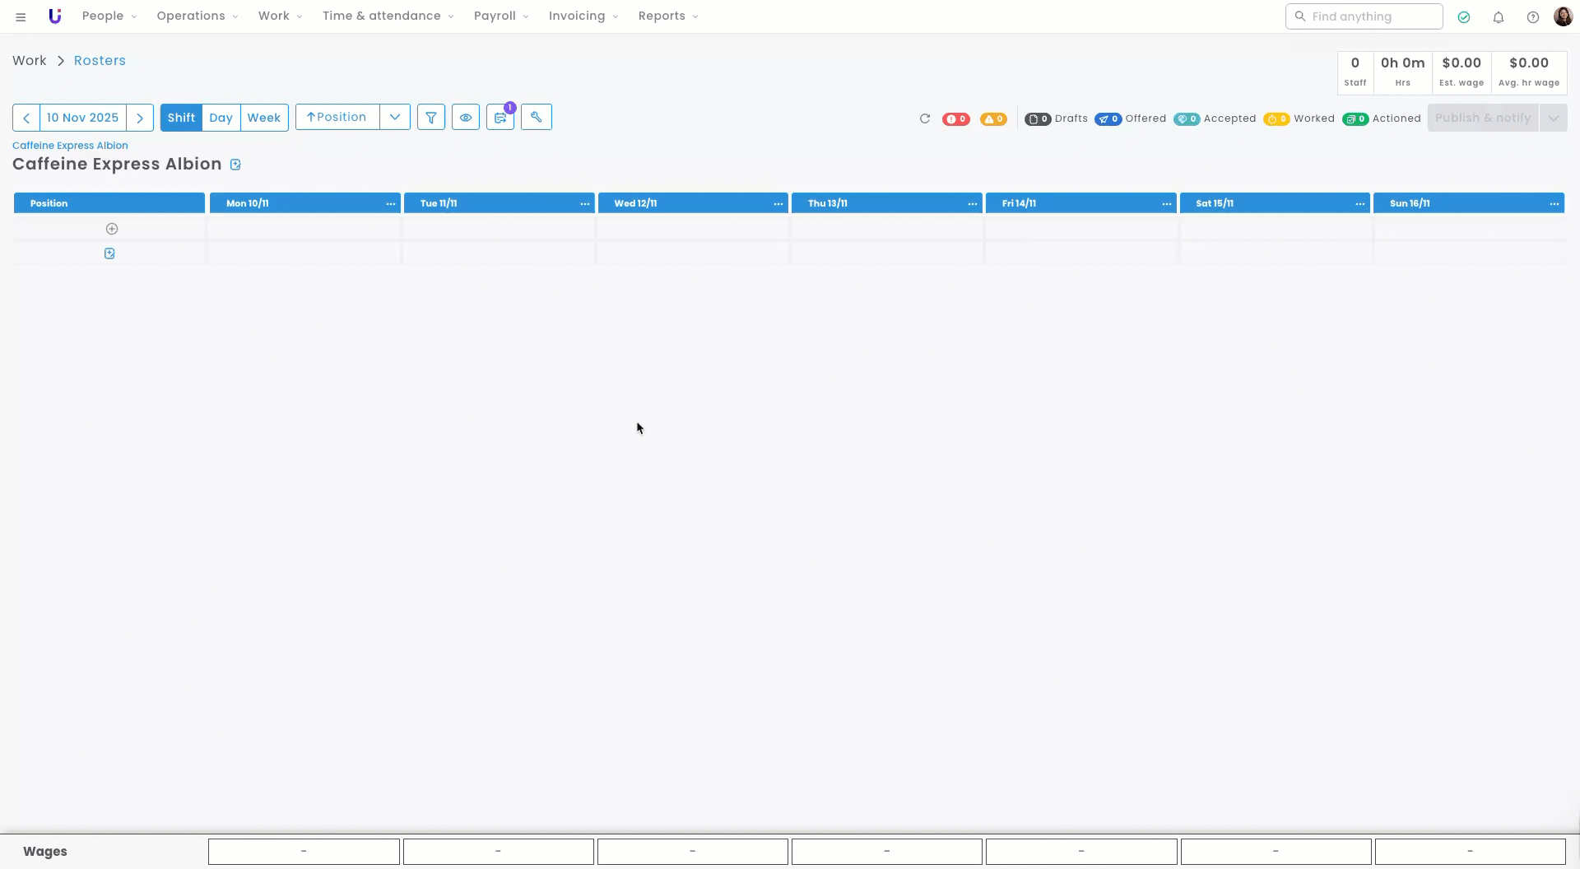Expand the Publish & notify dropdown arrow
This screenshot has height=869, width=1580.
1553,118
